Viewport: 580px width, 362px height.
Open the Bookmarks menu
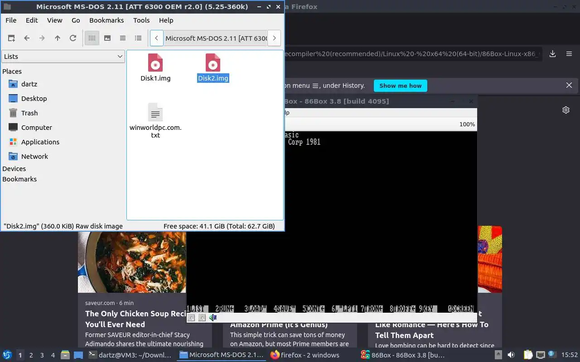point(106,20)
